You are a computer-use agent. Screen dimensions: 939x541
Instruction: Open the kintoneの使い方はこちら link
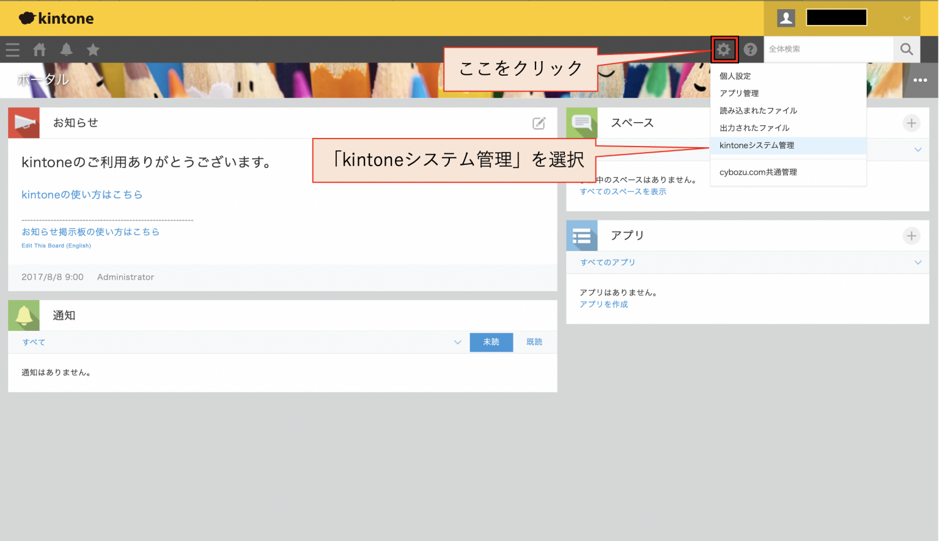click(x=82, y=194)
